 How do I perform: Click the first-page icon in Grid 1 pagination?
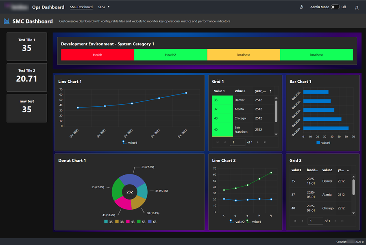click(218, 142)
